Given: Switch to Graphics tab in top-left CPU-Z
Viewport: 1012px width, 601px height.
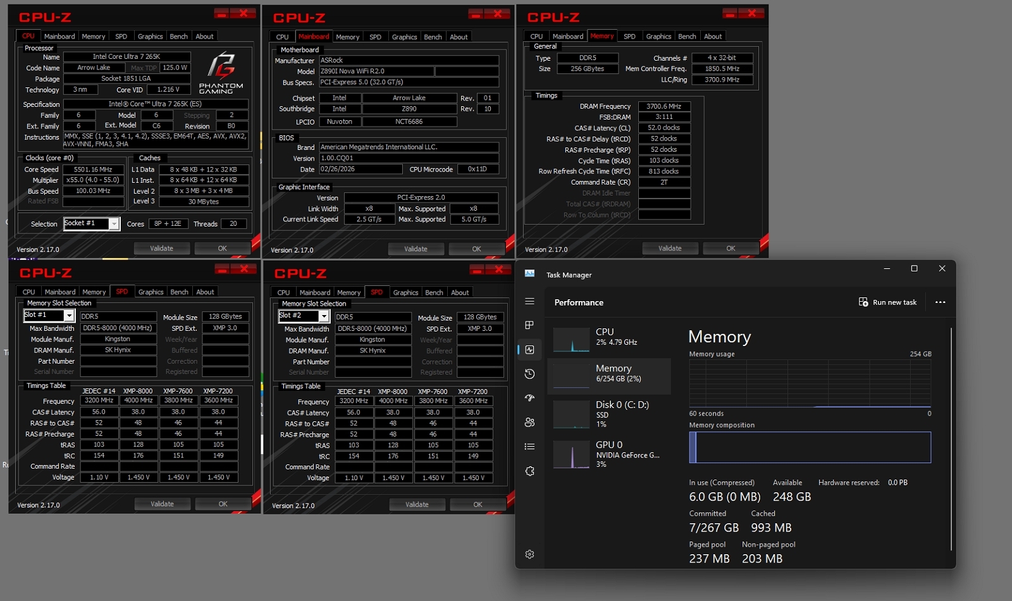Looking at the screenshot, I should tap(150, 36).
